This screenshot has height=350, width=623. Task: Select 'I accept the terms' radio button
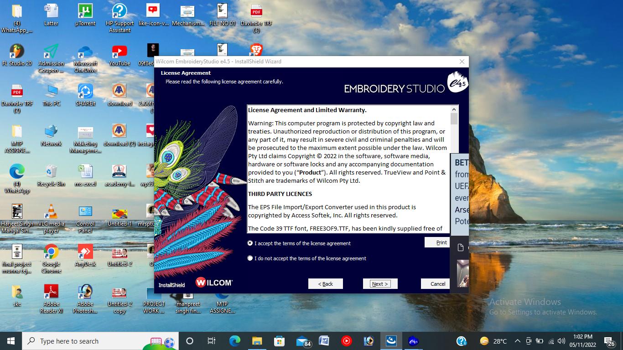pyautogui.click(x=250, y=243)
